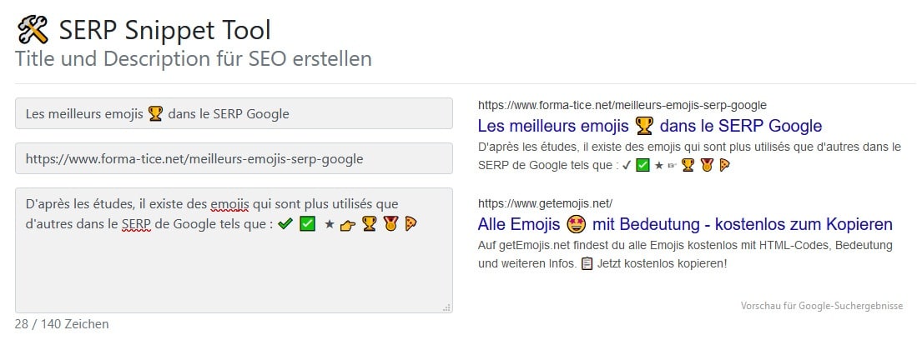Open 'Alle Emojis mit Bedeutung' preview link

[x=685, y=223]
